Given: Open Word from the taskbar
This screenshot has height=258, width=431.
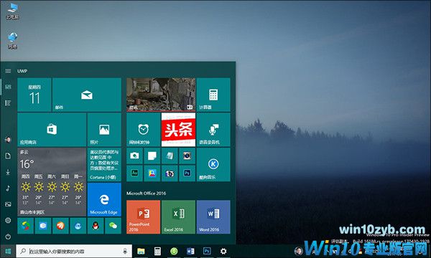Looking at the screenshot, I should [190, 251].
